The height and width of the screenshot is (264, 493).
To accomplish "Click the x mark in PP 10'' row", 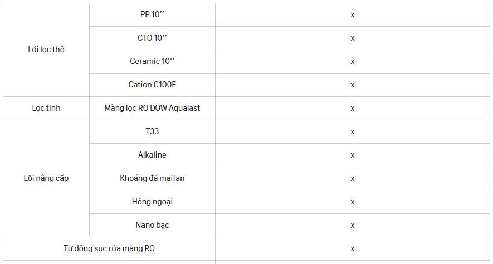I will pyautogui.click(x=353, y=15).
